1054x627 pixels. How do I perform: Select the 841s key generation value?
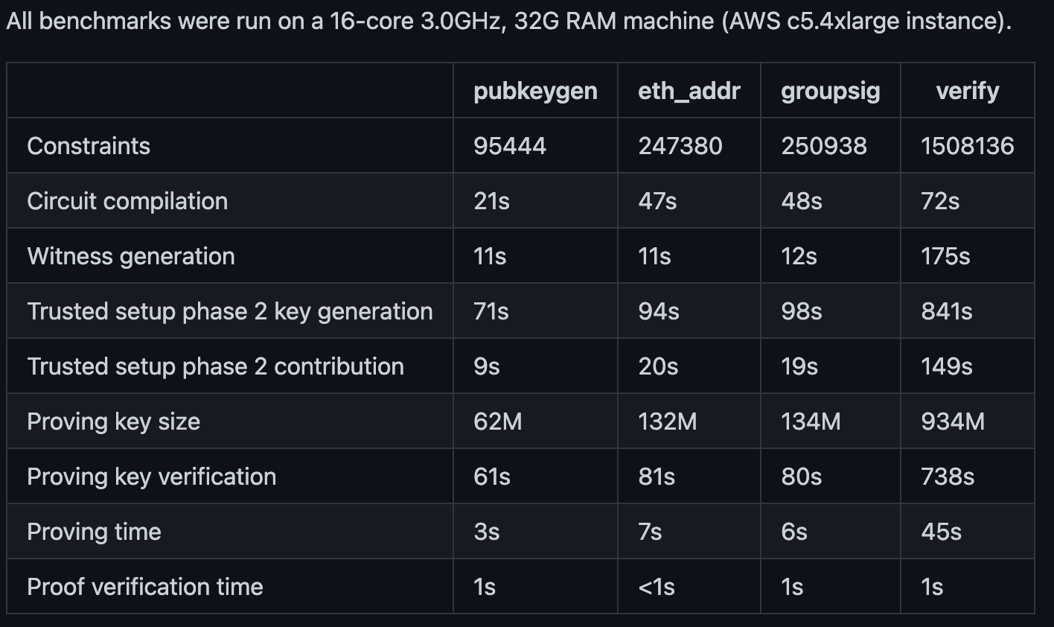947,311
